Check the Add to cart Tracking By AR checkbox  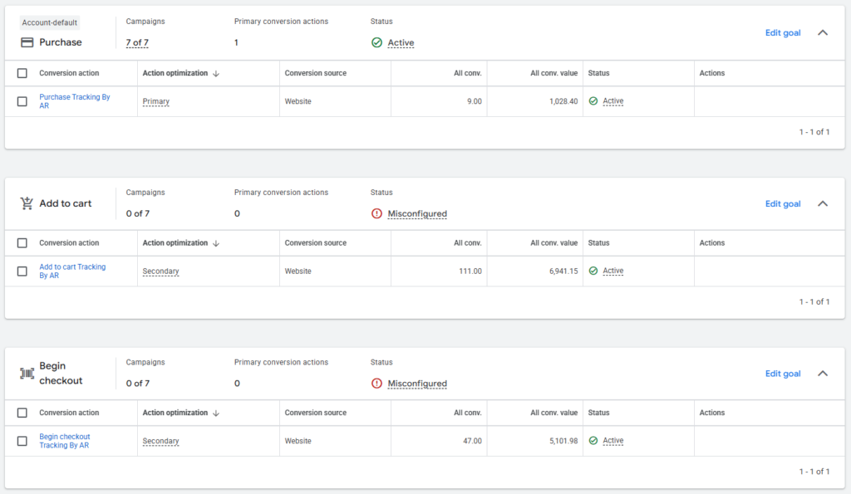pyautogui.click(x=22, y=271)
